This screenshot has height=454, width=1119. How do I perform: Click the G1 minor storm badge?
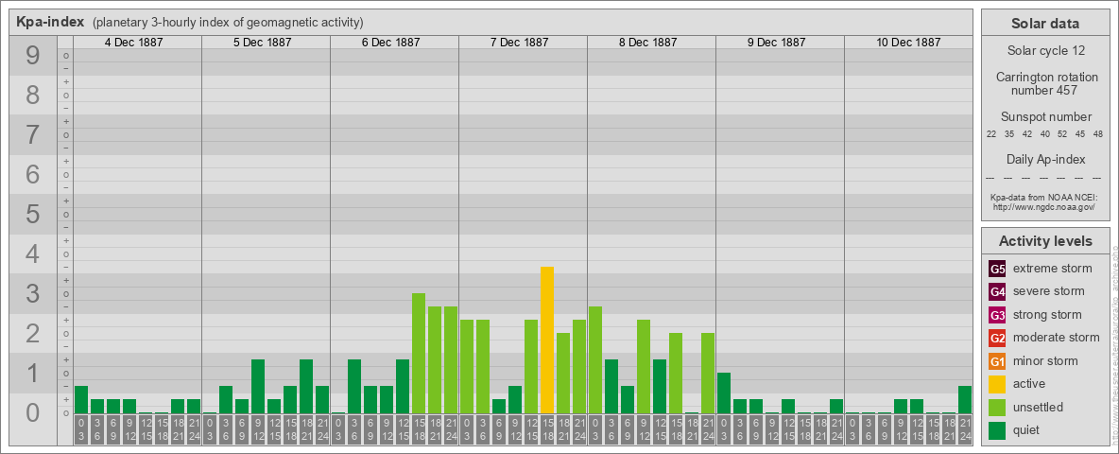[x=998, y=361]
